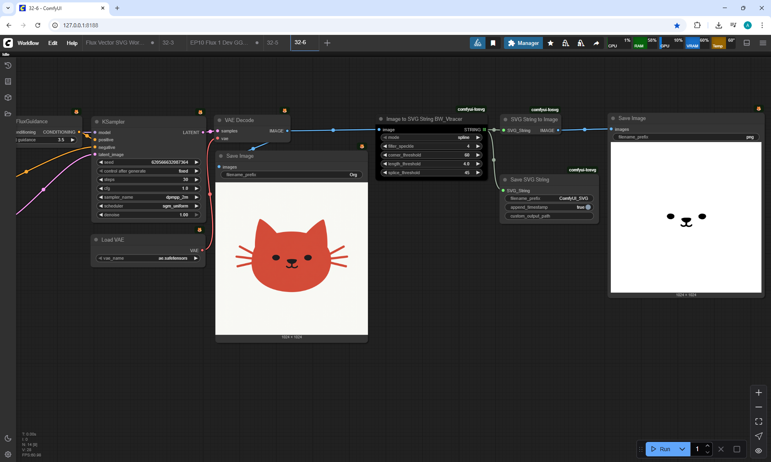Switch to the 32-5 workflow tab

coord(272,43)
